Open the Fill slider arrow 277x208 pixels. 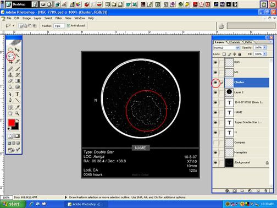click(x=264, y=54)
